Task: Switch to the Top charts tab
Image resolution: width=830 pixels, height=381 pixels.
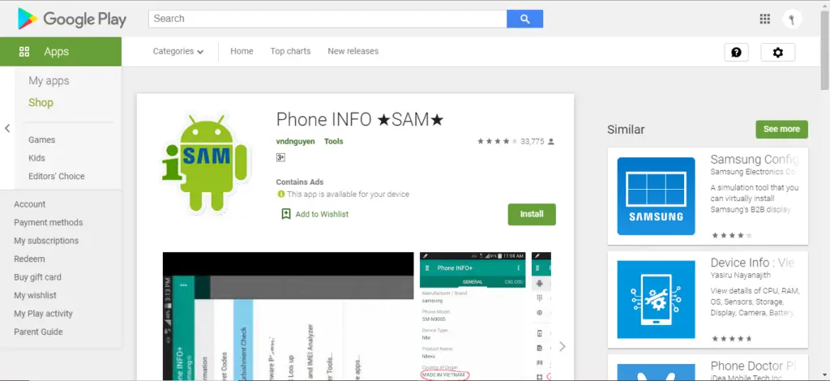Action: pyautogui.click(x=290, y=51)
